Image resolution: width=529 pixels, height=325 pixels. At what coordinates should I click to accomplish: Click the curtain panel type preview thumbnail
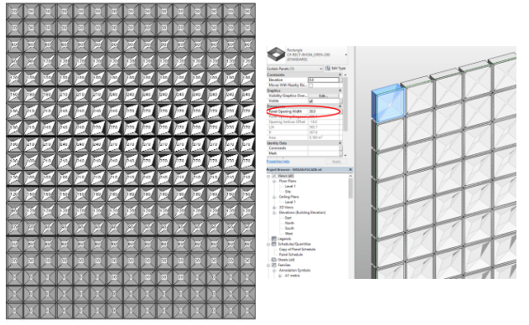(276, 54)
